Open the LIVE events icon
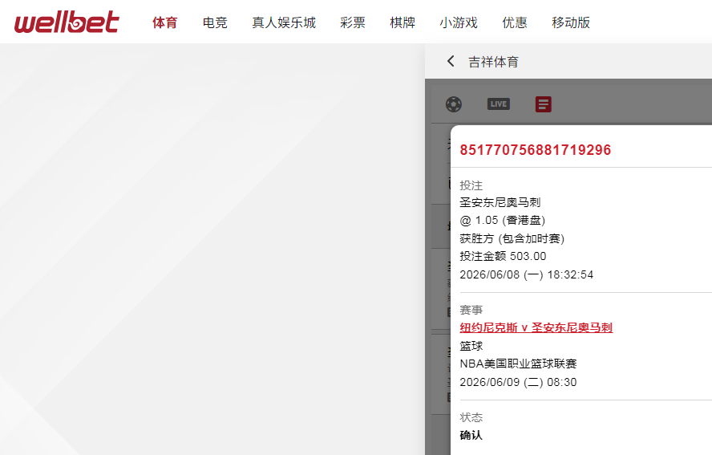The height and width of the screenshot is (455, 712). pyautogui.click(x=499, y=104)
